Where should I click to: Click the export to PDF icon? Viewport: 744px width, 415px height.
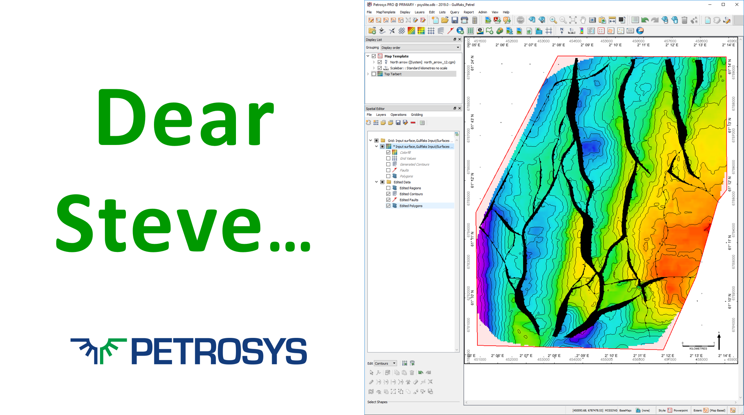pyautogui.click(x=497, y=20)
